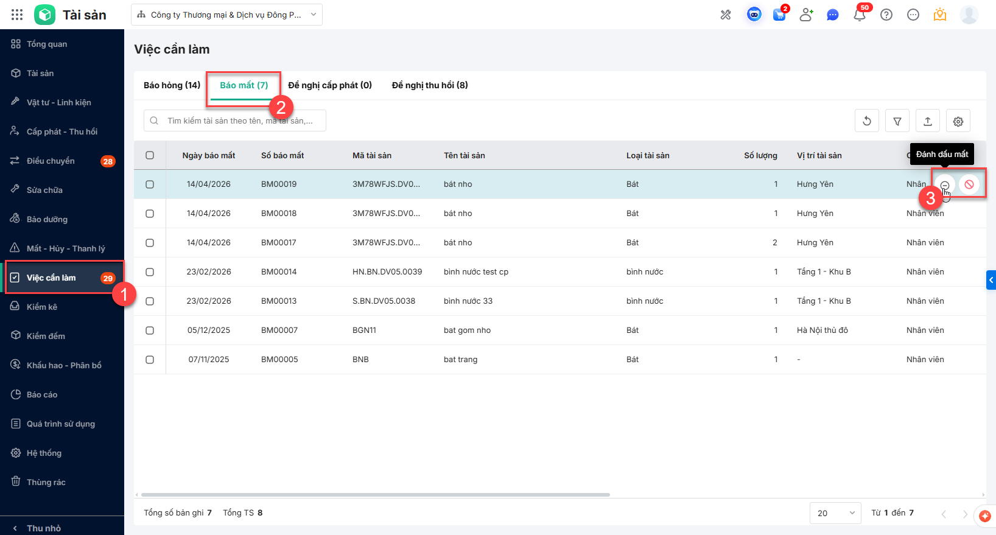Click the export upload icon
Viewport: 996px width, 535px height.
927,121
